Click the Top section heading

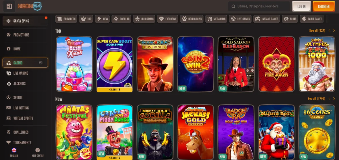58,31
